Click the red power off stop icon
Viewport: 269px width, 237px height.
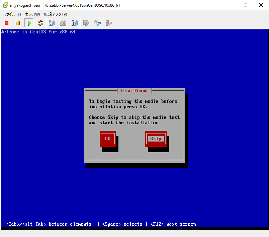click(6, 23)
